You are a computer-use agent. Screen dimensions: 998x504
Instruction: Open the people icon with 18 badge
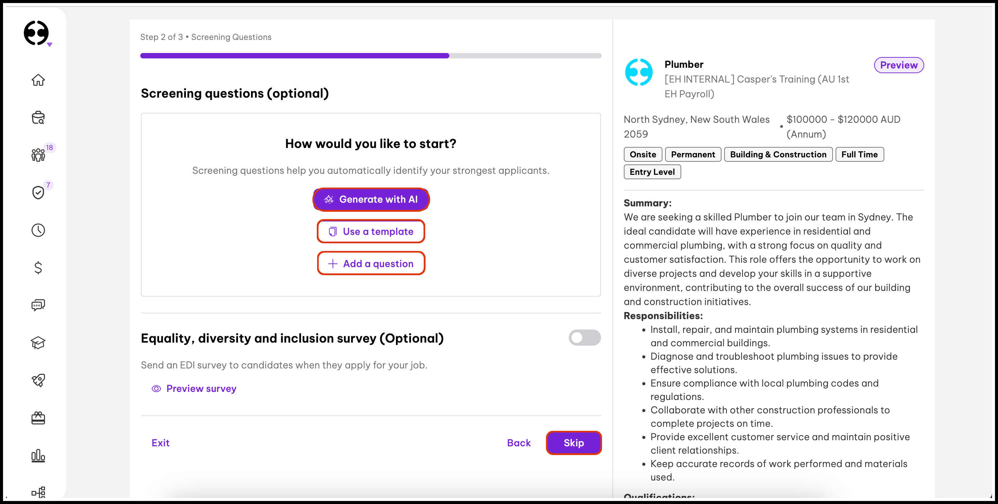pyautogui.click(x=38, y=155)
